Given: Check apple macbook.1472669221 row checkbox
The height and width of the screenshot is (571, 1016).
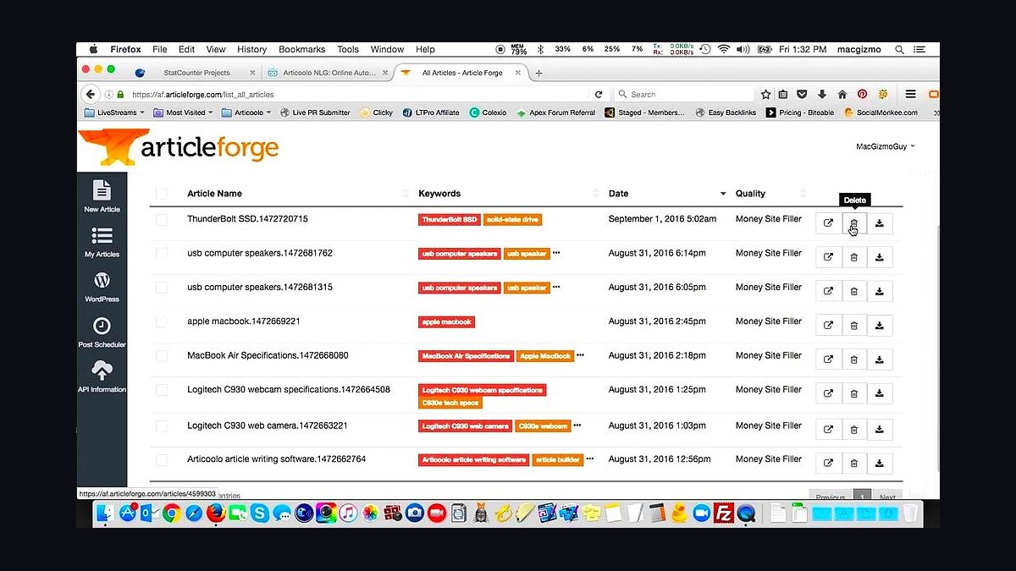Looking at the screenshot, I should [x=162, y=322].
